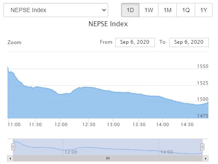Screen dimensions: 218x164
Task: Click the 1500 y-axis label
Action: point(203,99)
